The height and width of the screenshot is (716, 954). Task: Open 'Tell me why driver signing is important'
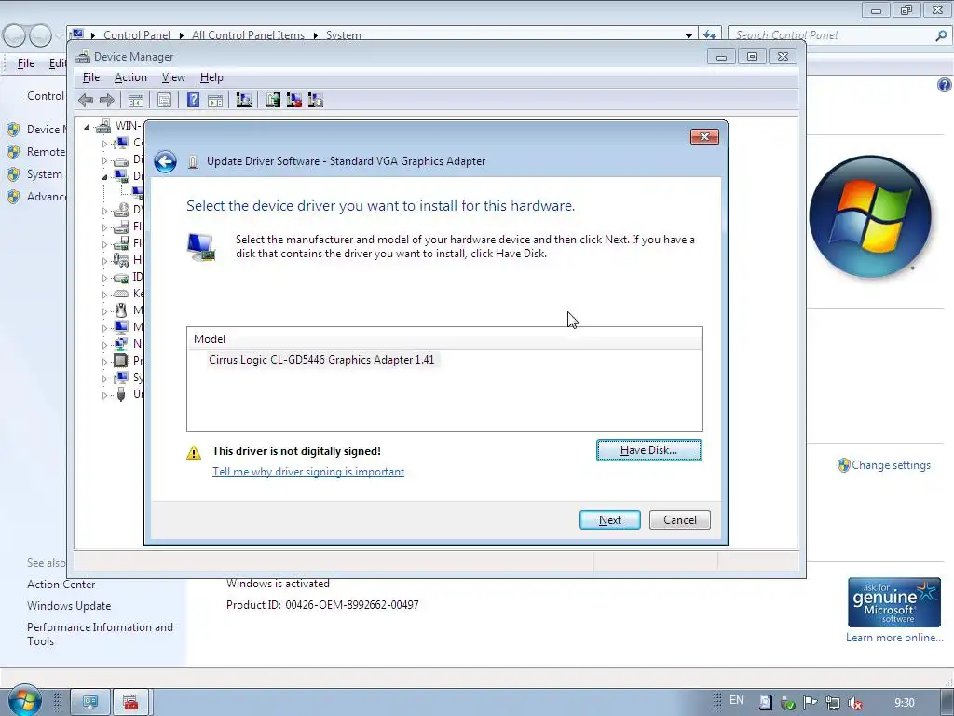point(308,472)
